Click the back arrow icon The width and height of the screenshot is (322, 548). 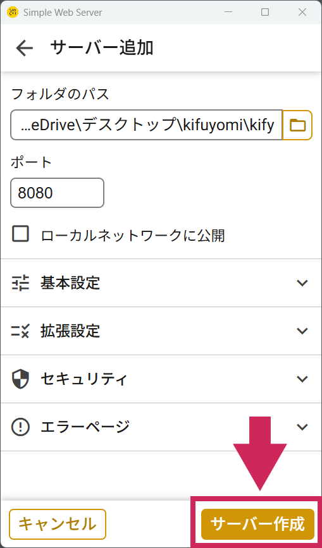coord(25,48)
